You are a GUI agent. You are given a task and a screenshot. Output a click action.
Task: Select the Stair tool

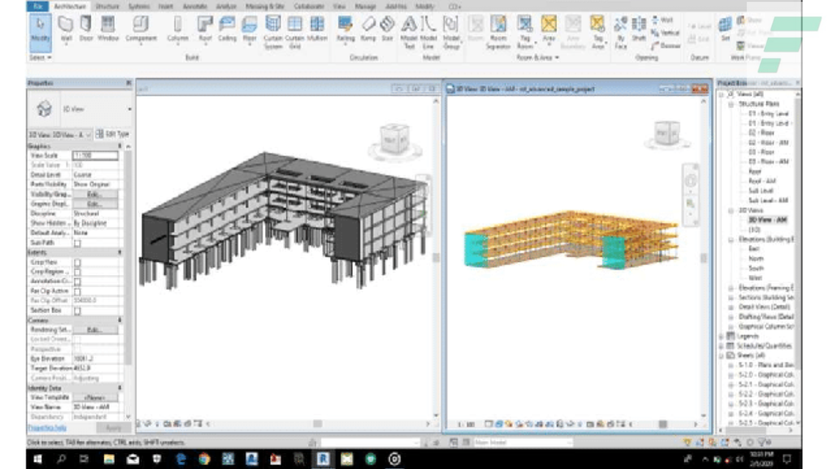[387, 30]
